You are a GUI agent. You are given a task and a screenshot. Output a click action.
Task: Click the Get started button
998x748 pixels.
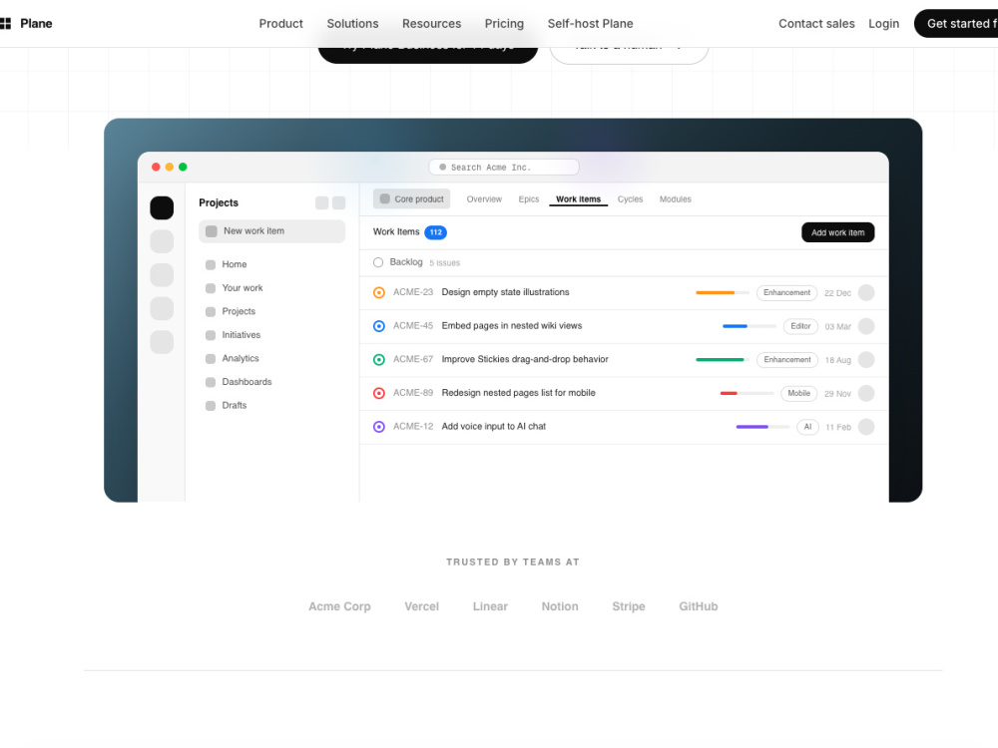pos(956,24)
